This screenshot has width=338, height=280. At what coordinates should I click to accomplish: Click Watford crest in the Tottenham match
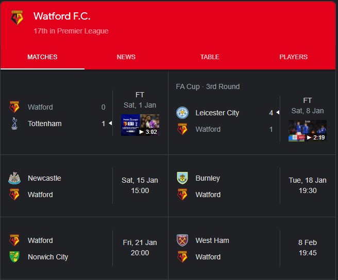14,107
